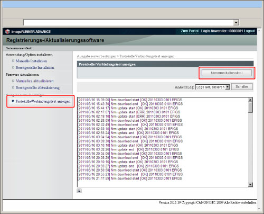Open Manuelle Installation page

click(x=31, y=61)
